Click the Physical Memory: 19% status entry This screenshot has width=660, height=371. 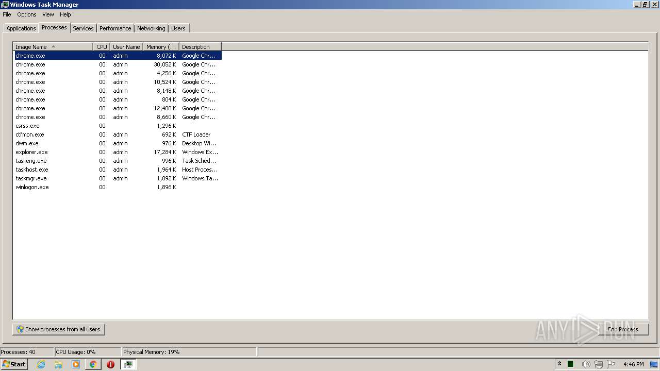[152, 352]
